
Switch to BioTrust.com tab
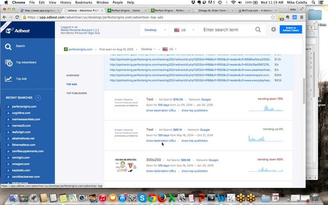(257, 10)
